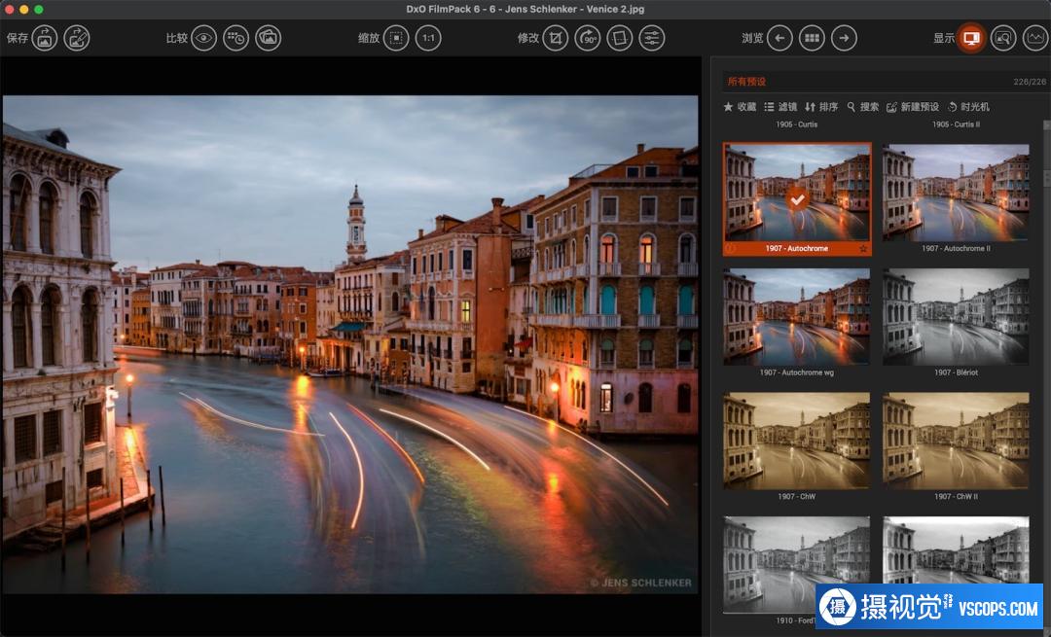1051x637 pixels.
Task: Click the main Venice photo preview
Action: click(x=350, y=344)
